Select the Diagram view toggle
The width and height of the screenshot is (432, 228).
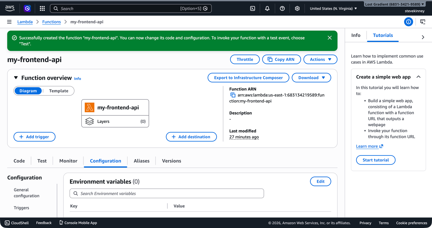28,91
